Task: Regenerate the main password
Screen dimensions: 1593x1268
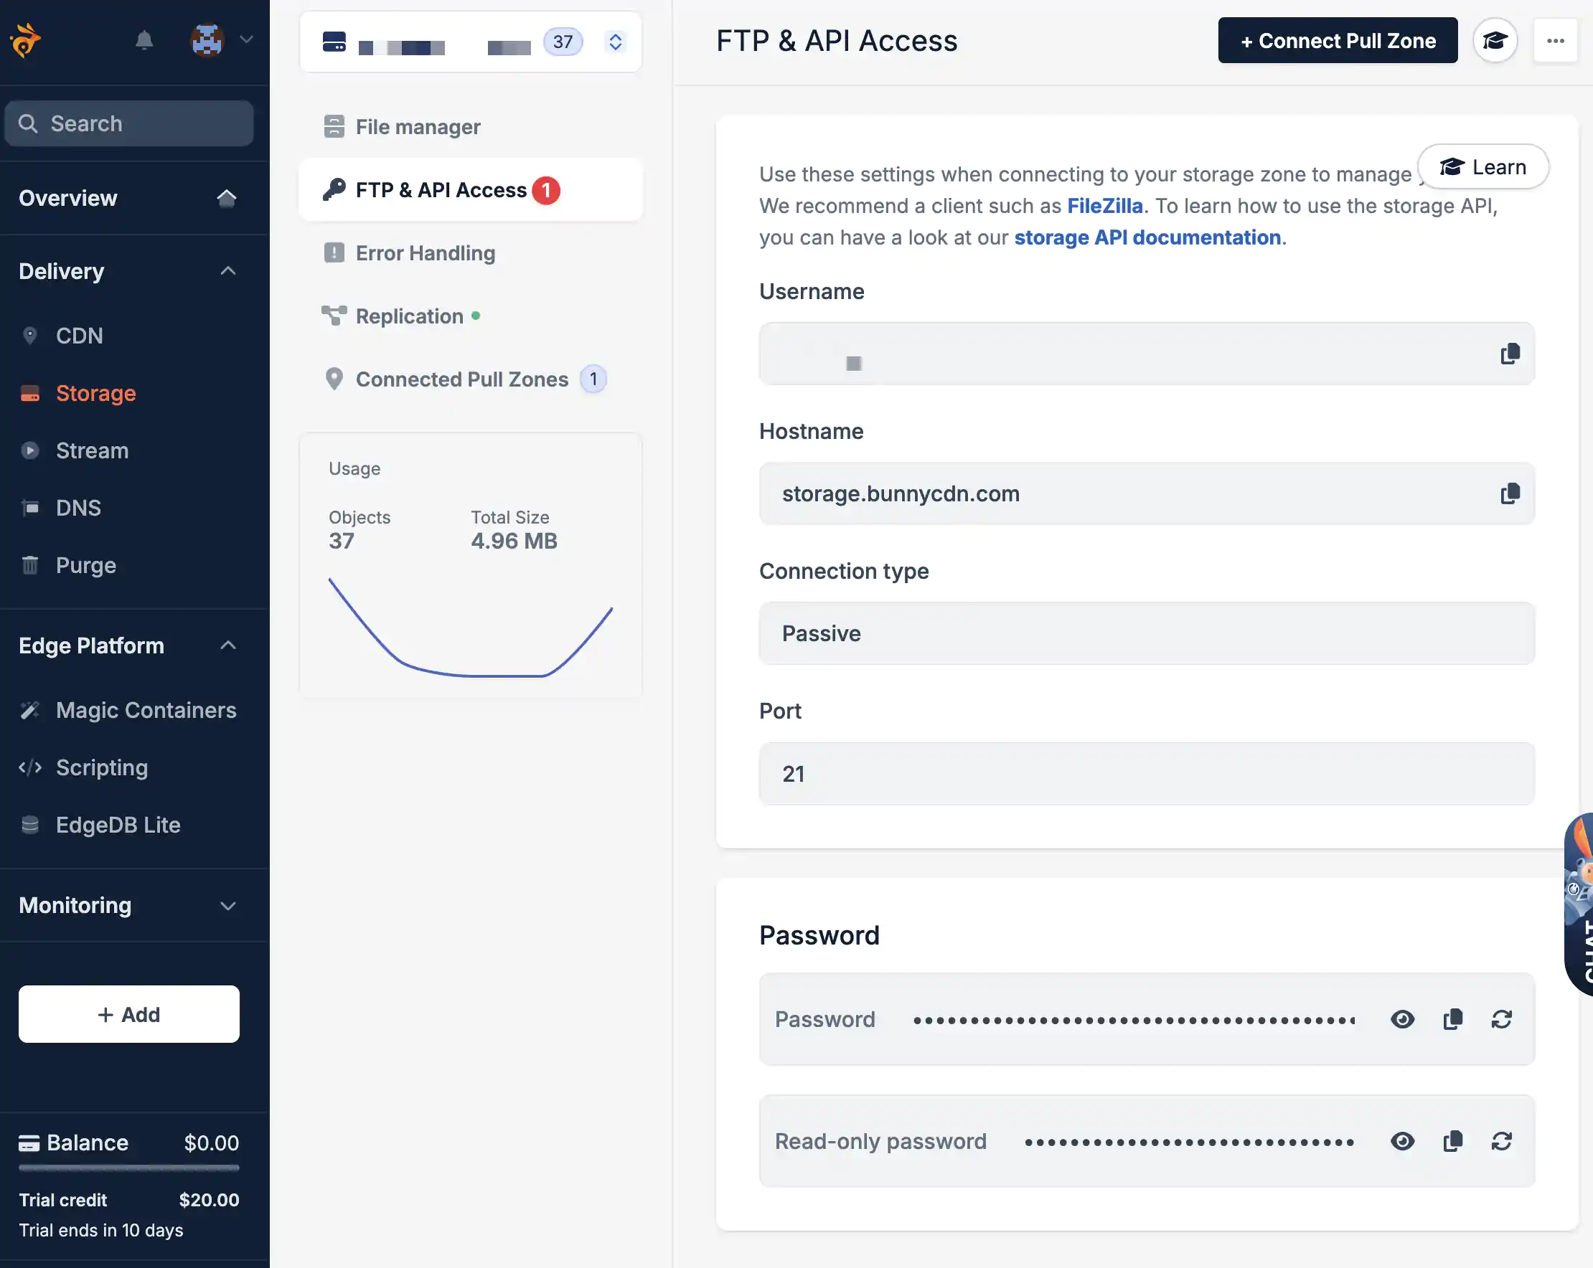Action: [1501, 1019]
